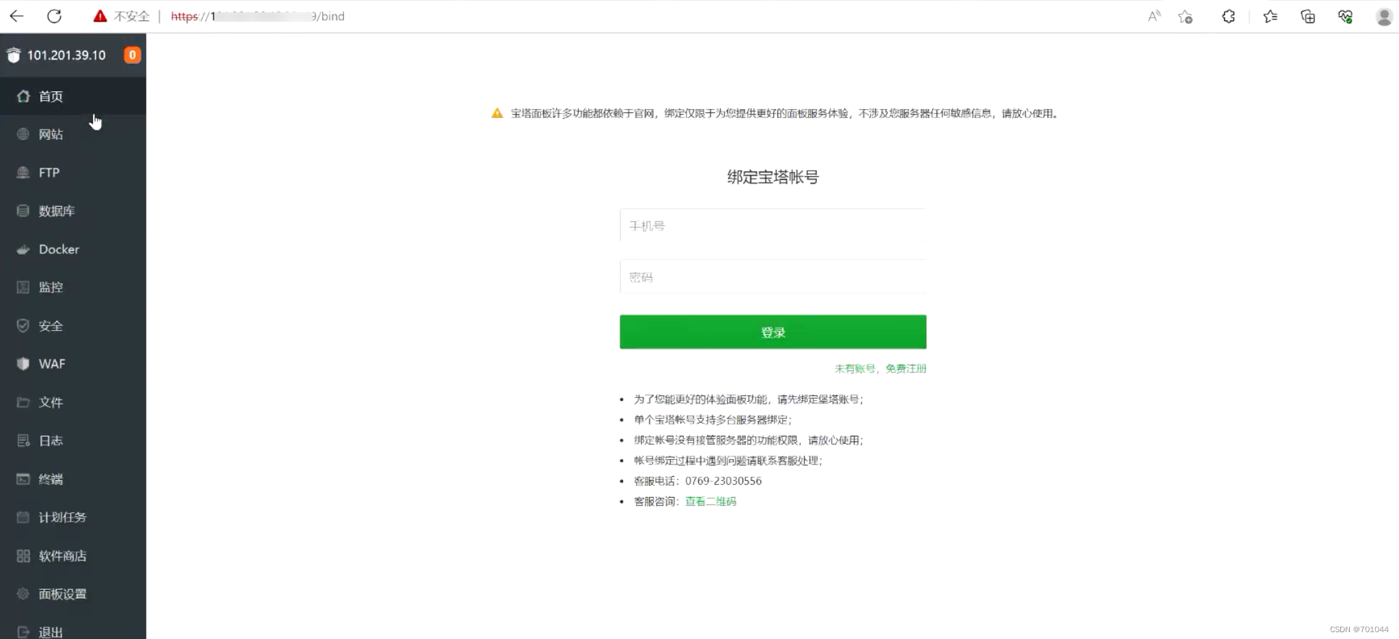Screen dimensions: 1399x639
Task: Click the 首页 home icon
Action: [x=23, y=96]
